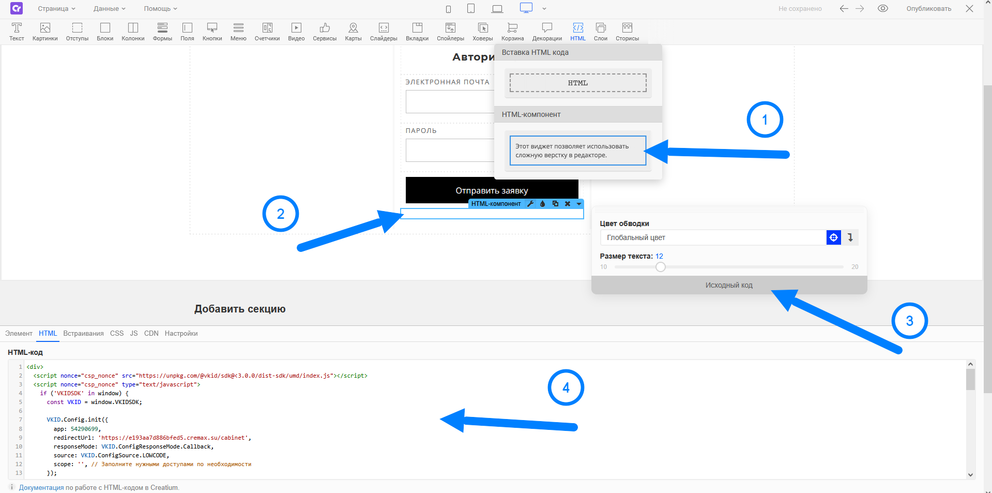Open the Кнопки tool

(x=212, y=31)
